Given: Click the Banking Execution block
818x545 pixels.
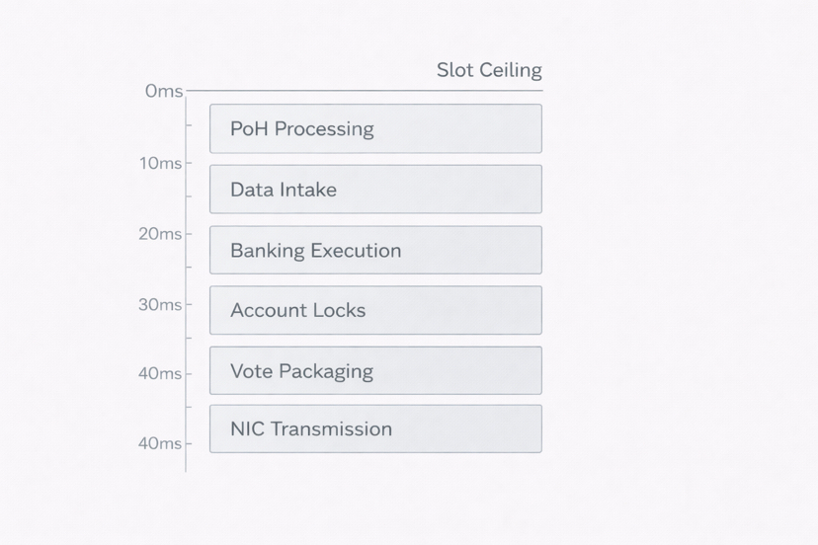Looking at the screenshot, I should (375, 250).
